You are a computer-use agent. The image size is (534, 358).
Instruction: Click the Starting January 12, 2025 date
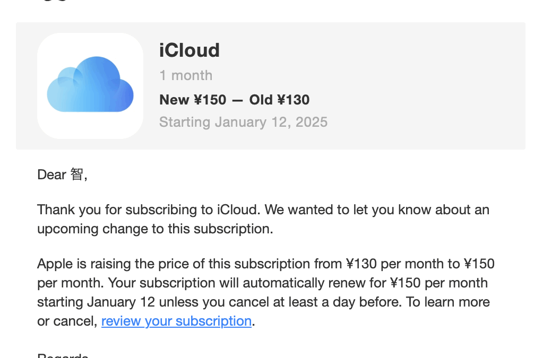243,122
